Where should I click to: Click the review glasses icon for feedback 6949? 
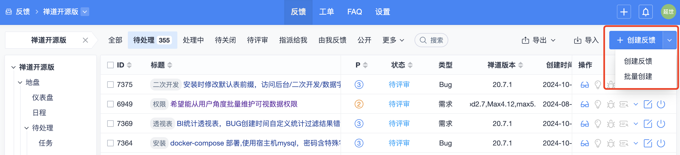(x=585, y=104)
